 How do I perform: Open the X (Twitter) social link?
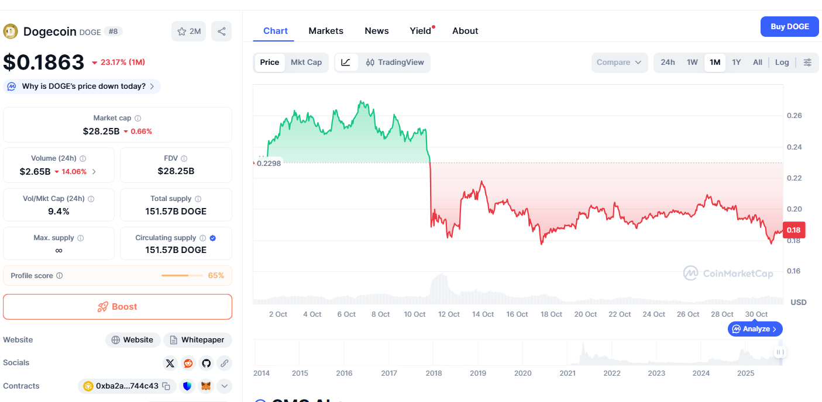(x=170, y=363)
